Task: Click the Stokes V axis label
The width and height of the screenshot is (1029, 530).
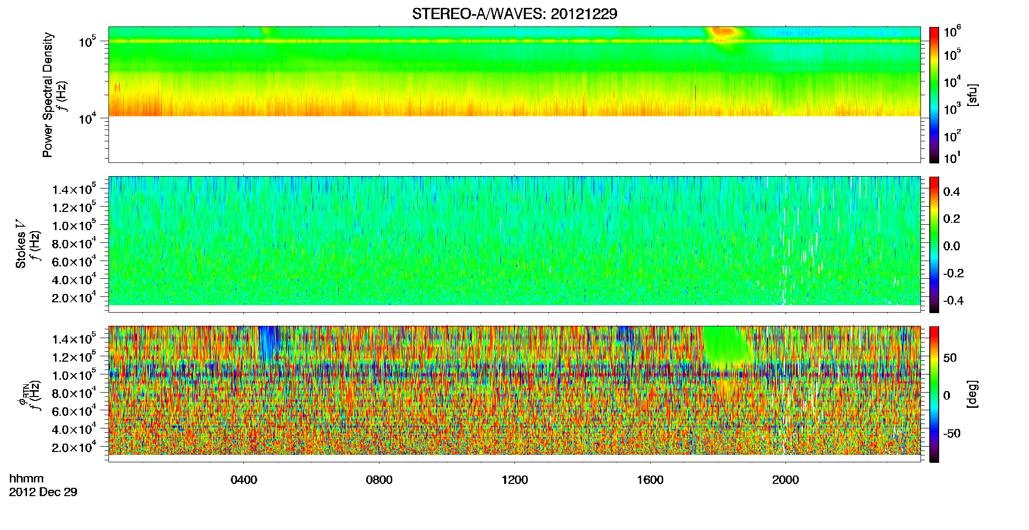Action: (x=21, y=244)
